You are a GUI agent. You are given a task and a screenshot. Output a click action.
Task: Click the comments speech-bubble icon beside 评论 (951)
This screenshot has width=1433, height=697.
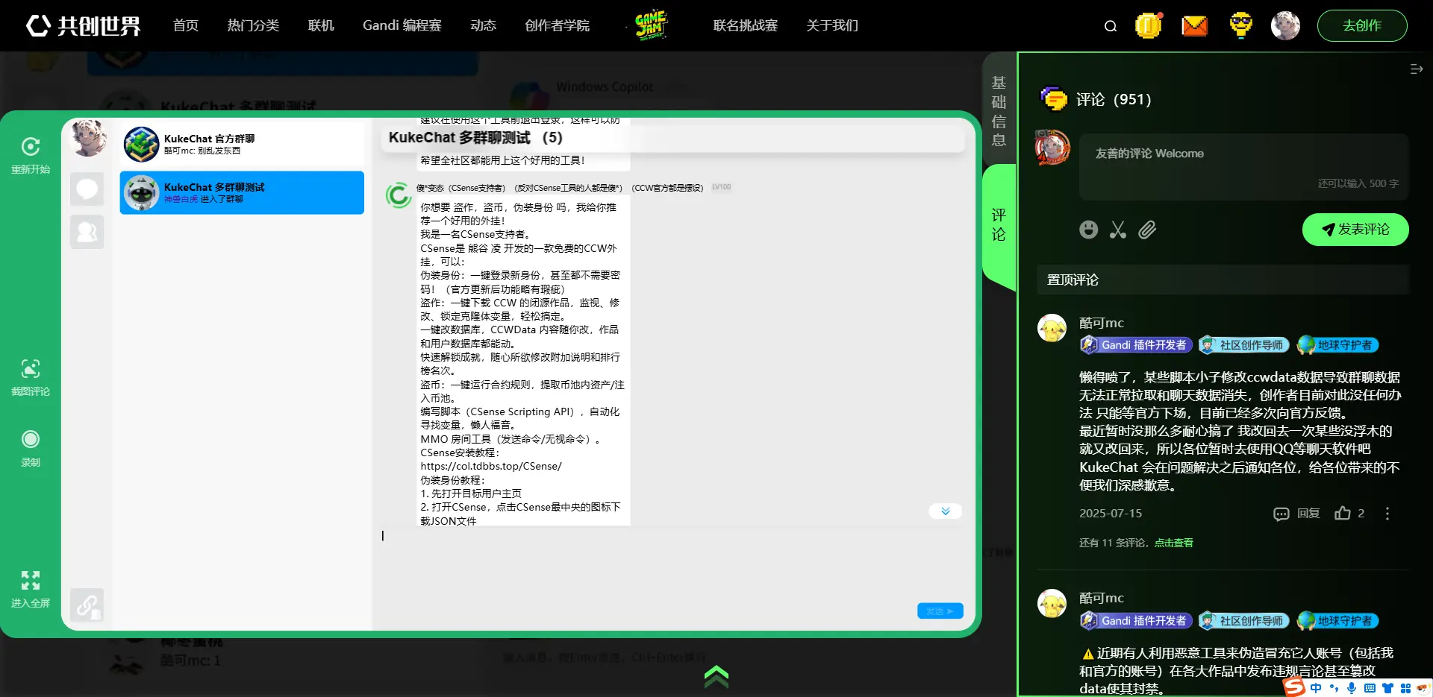tap(1053, 99)
